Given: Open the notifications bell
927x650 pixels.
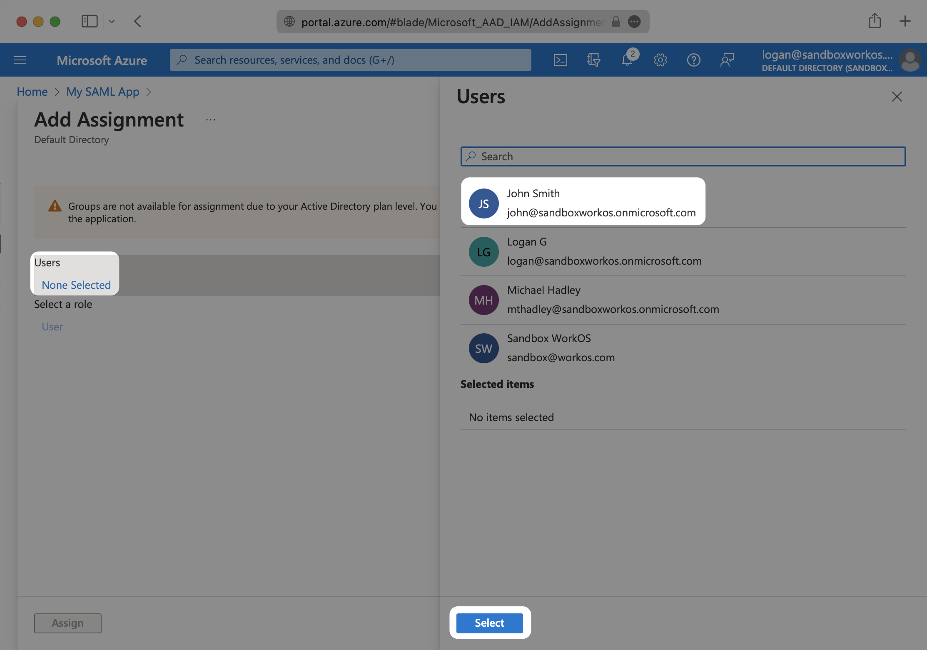Looking at the screenshot, I should (627, 60).
